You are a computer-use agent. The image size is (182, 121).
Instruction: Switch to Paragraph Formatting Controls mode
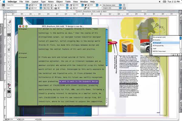tap(3, 8)
